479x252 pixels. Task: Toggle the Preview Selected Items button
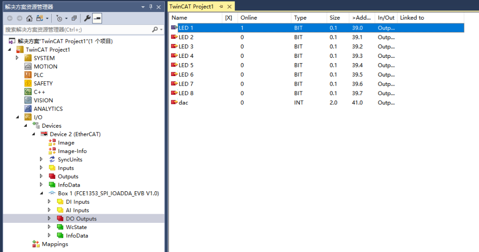(97, 18)
